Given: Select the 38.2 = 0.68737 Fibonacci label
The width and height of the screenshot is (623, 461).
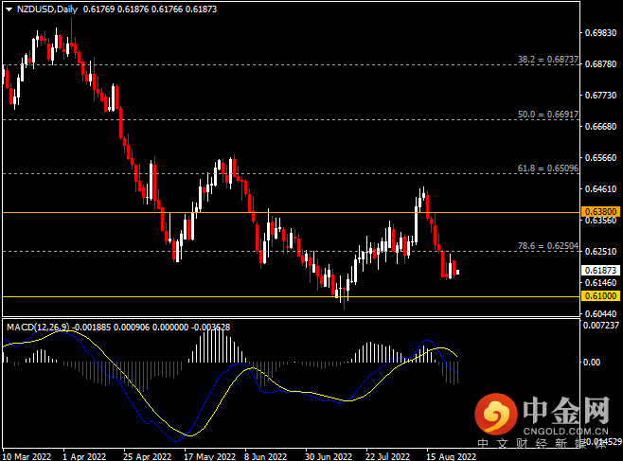Looking at the screenshot, I should (548, 60).
